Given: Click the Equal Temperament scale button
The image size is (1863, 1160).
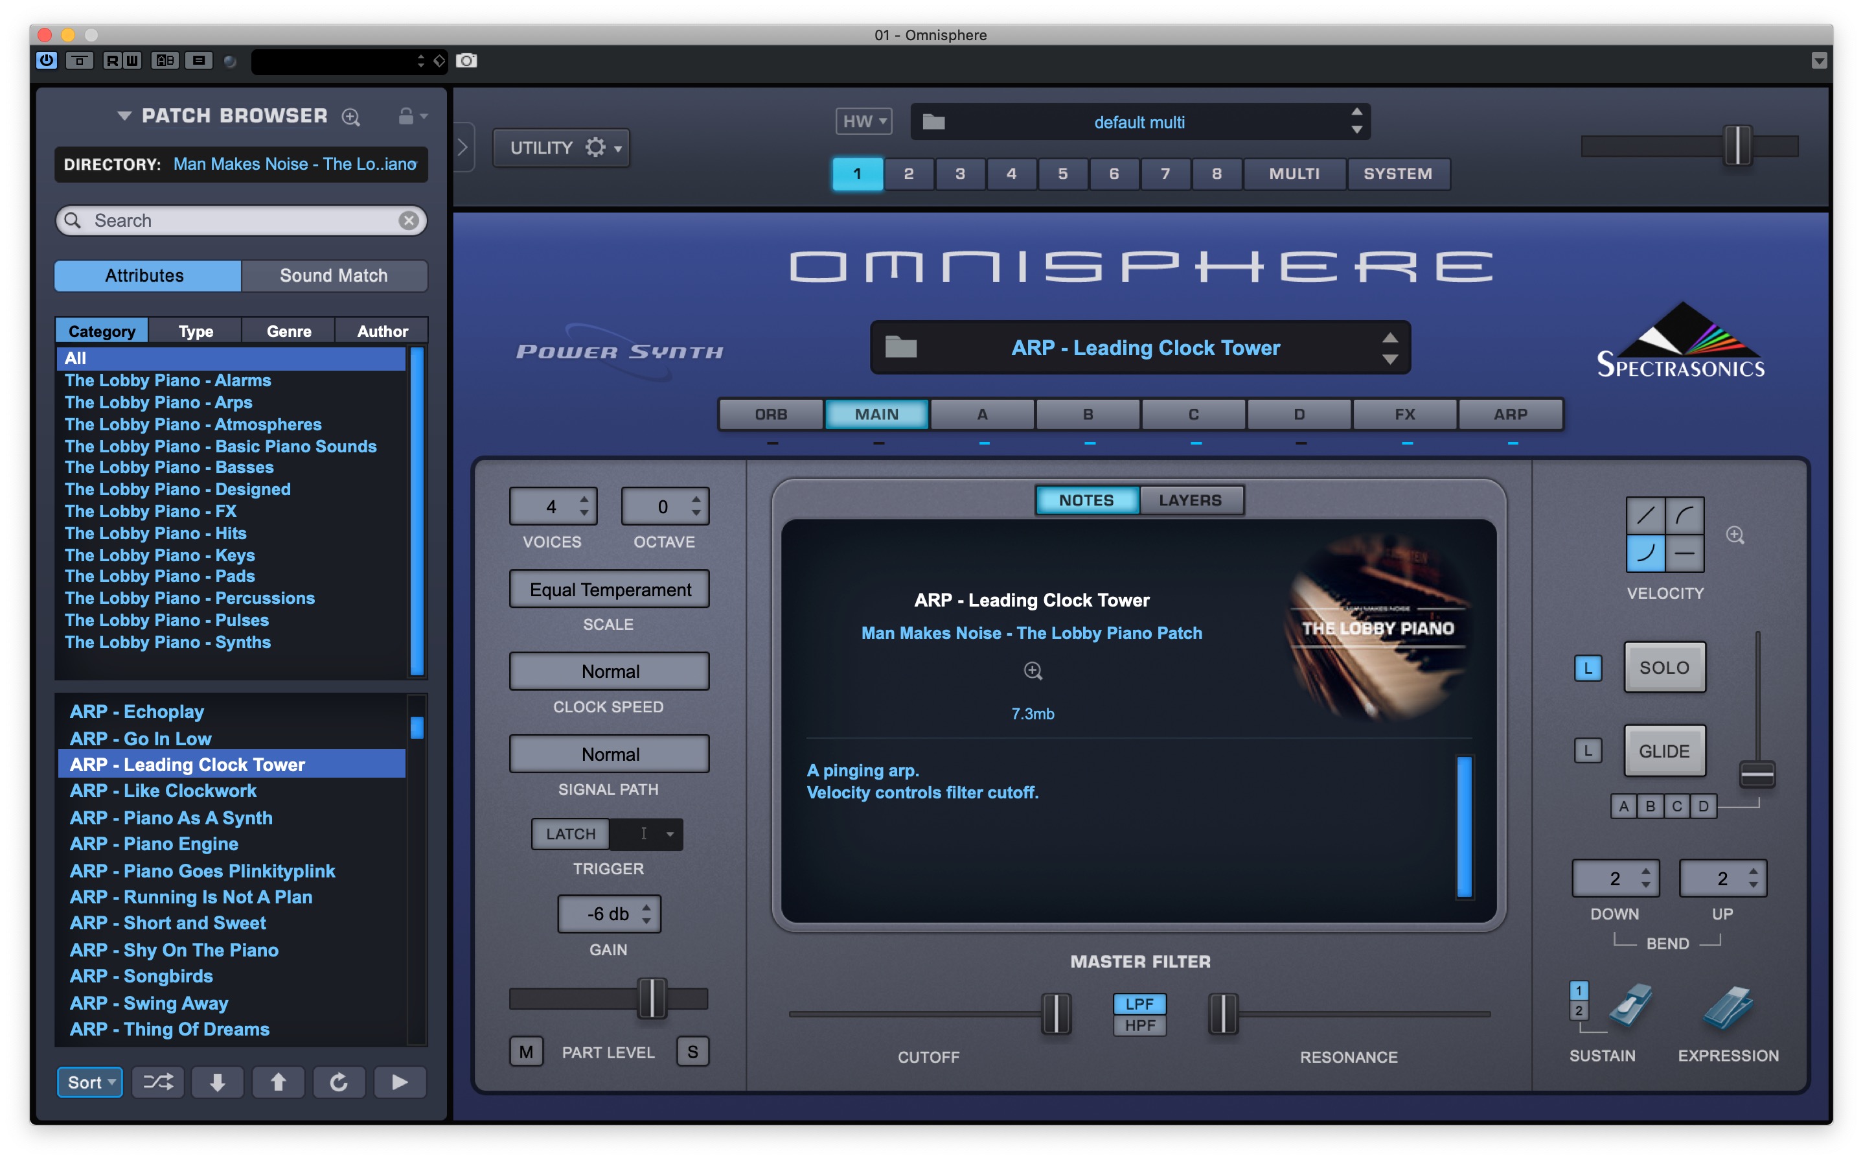Looking at the screenshot, I should (x=608, y=589).
